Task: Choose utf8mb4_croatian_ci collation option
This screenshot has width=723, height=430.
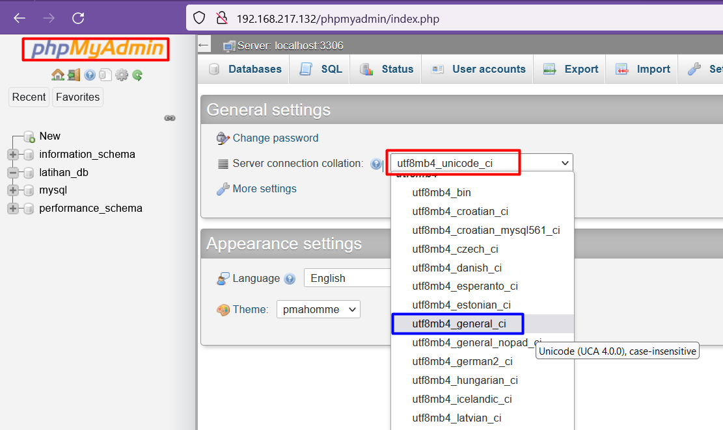Action: pyautogui.click(x=482, y=212)
